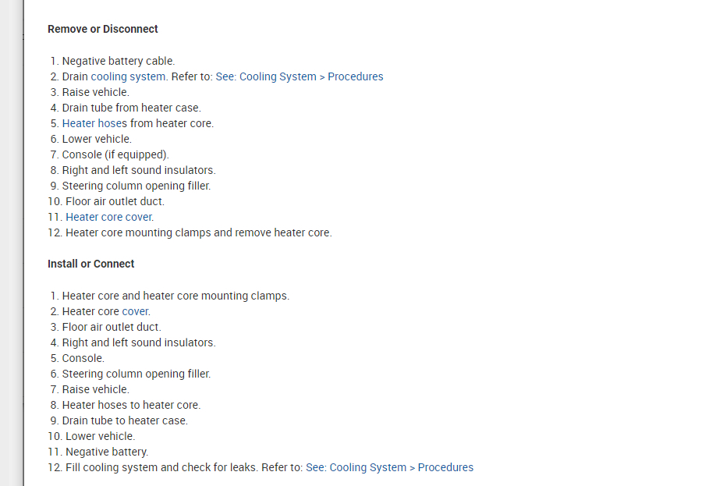Screen dimensions: 702x486
Task: Click the step about removing the heater core clamps
Action: (198, 232)
